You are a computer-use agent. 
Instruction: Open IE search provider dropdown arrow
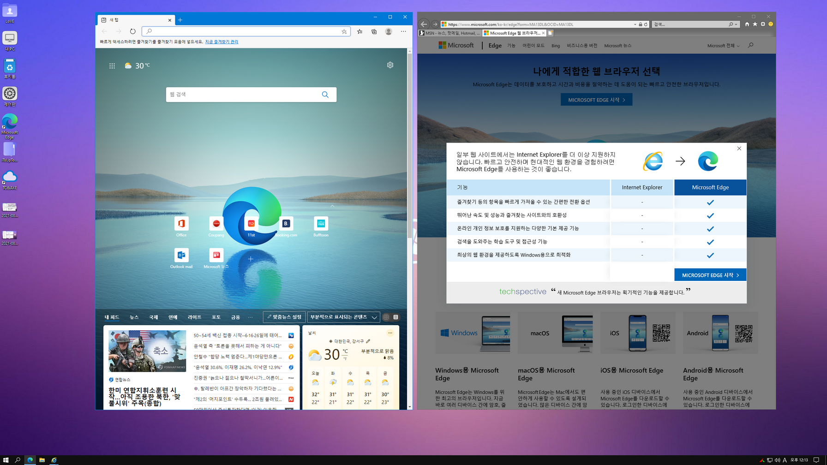(736, 24)
